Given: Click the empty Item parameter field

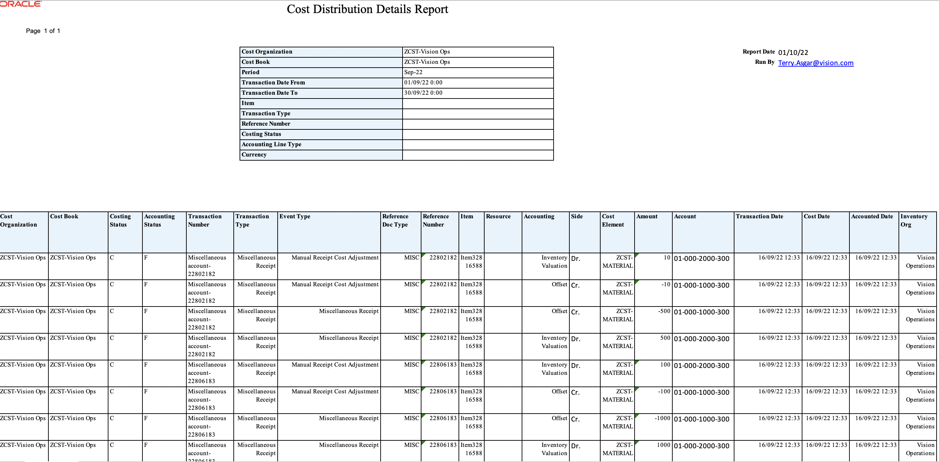Looking at the screenshot, I should click(478, 104).
